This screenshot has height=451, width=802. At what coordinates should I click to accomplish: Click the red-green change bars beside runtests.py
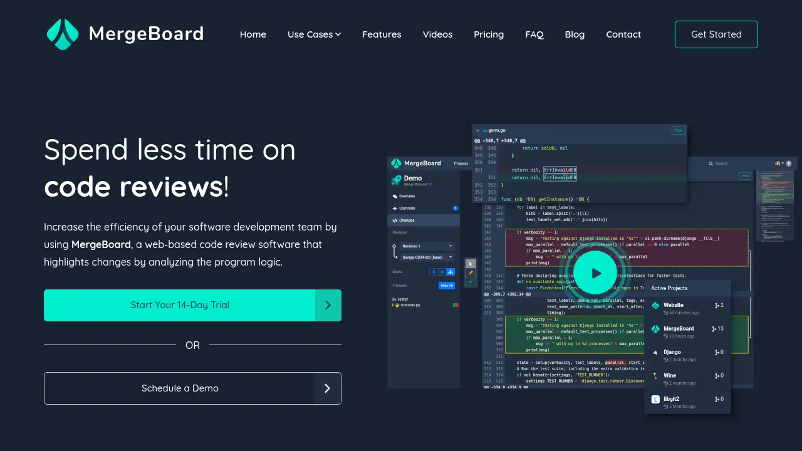pyautogui.click(x=456, y=305)
